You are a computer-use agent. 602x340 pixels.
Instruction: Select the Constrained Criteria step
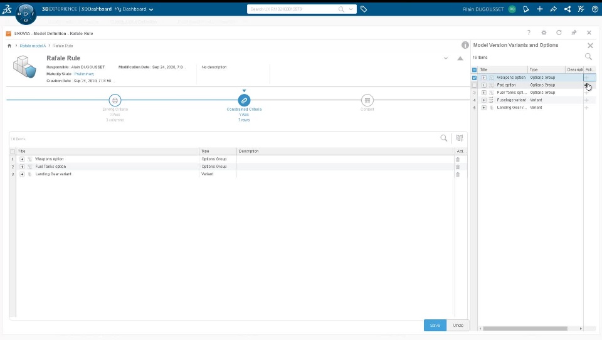point(244,100)
